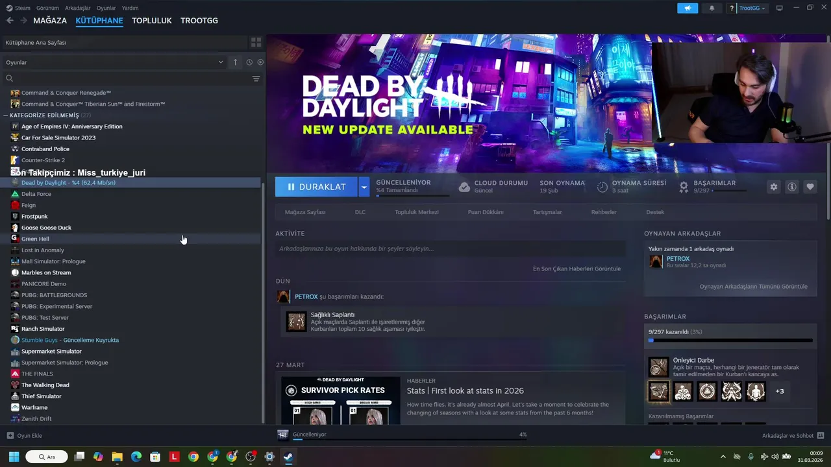831x467 pixels.
Task: Click the GÜNCELLENİYOR update progress bar
Action: [413, 195]
